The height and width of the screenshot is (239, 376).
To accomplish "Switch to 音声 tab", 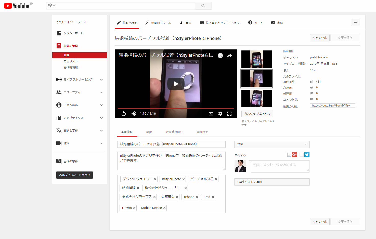I will [186, 23].
